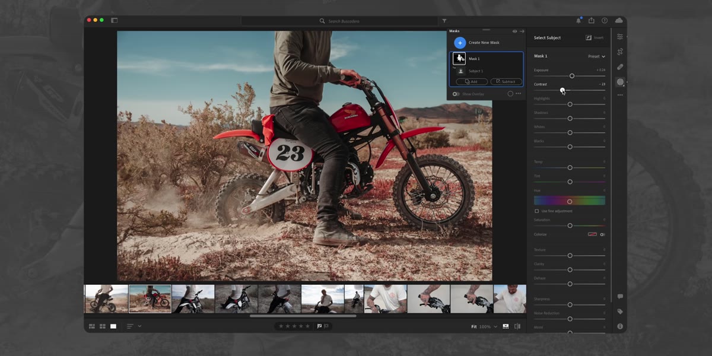
Task: Click the Hue color bar handle
Action: 570,201
